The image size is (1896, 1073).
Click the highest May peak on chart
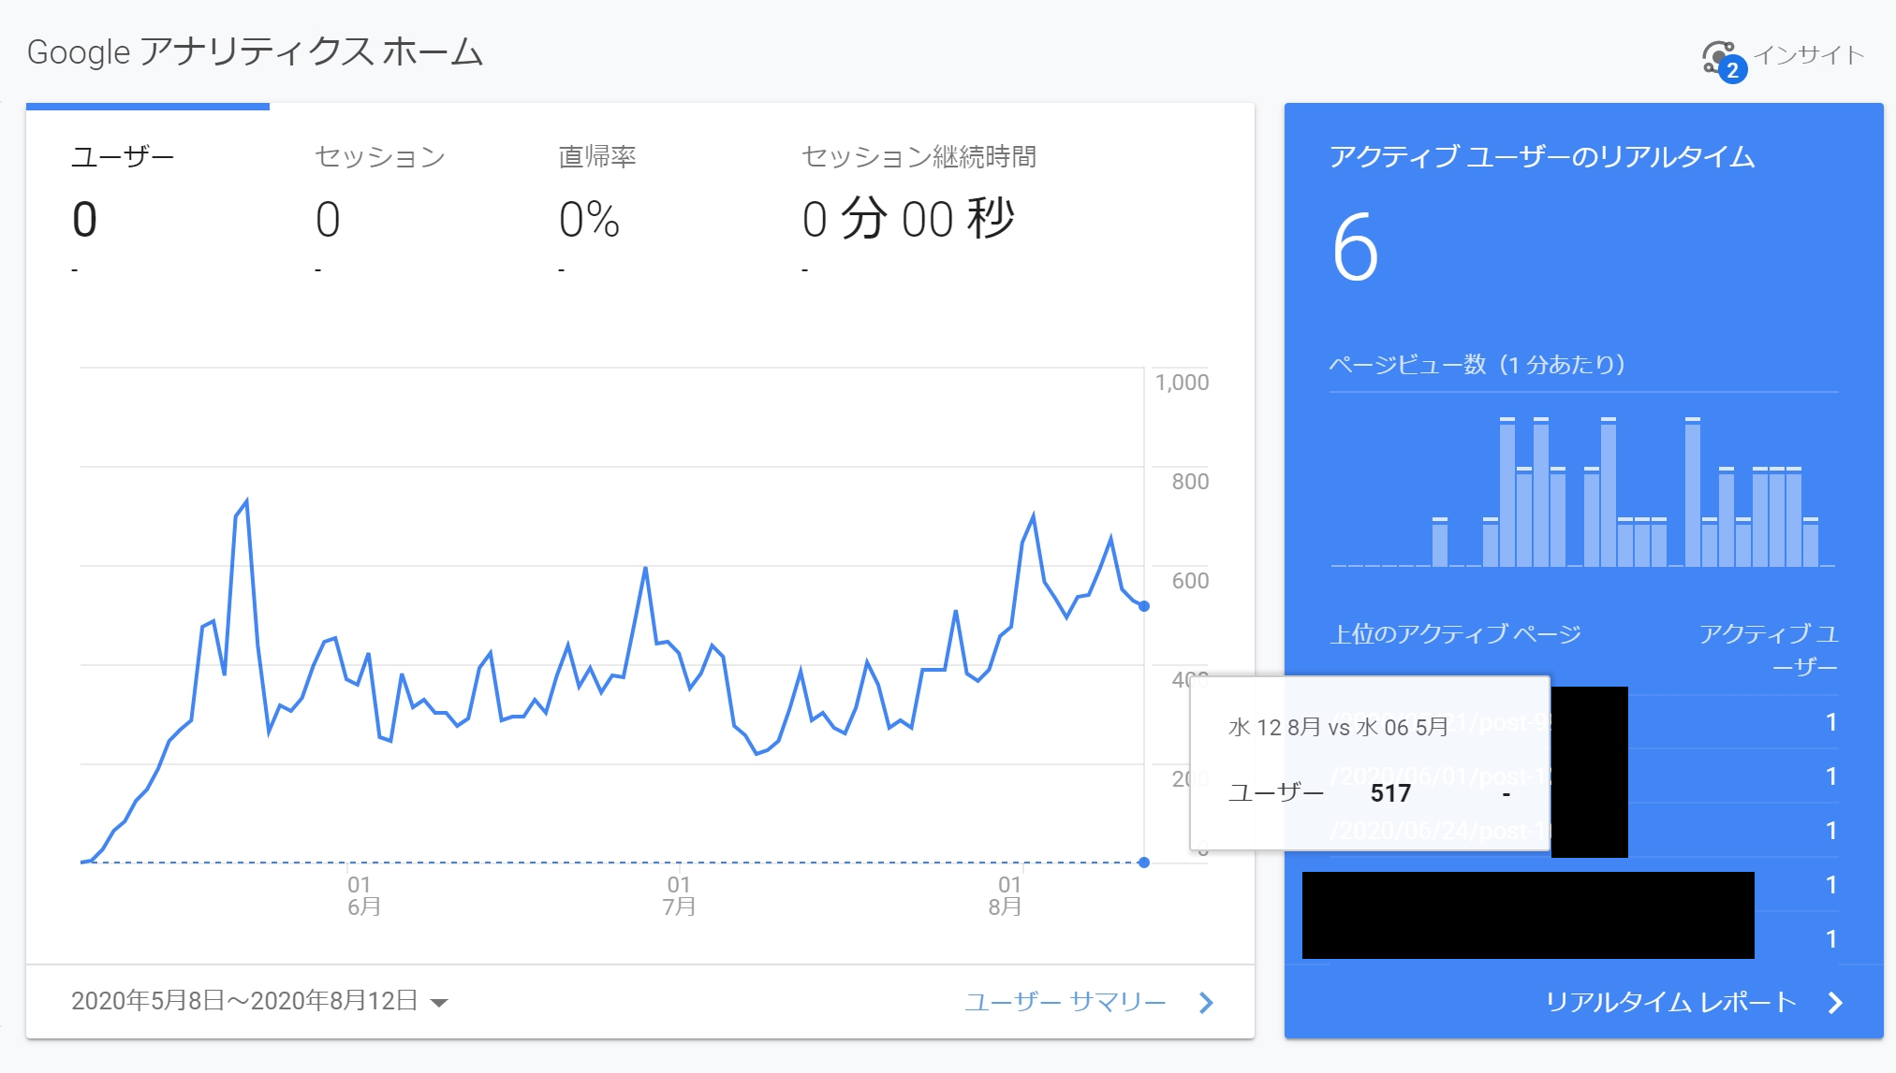[246, 501]
